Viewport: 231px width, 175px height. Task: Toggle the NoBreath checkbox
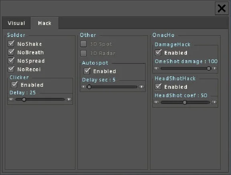pos(11,52)
